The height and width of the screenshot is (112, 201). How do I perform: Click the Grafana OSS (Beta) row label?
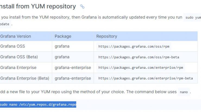[19, 57]
